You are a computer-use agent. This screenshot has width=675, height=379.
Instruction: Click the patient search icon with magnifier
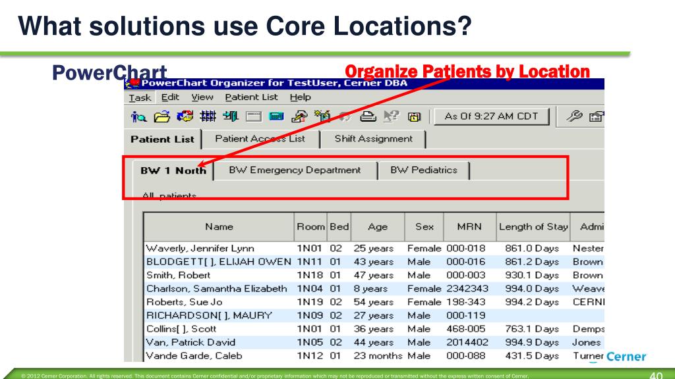[138, 116]
